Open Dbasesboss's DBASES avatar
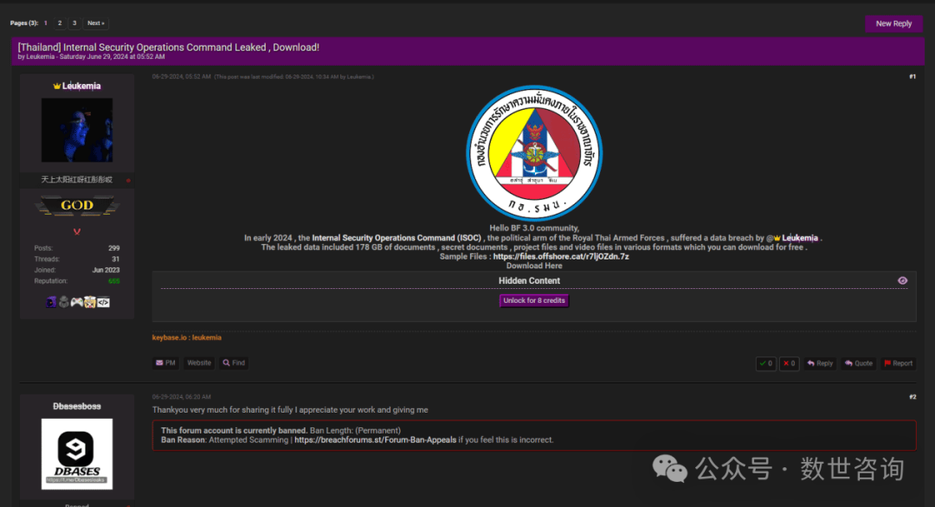The height and width of the screenshot is (507, 935). [x=77, y=454]
